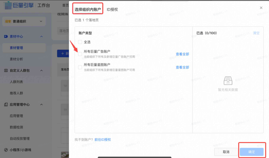Switch to the ID授权 tab
The image size is (269, 158).
click(112, 9)
